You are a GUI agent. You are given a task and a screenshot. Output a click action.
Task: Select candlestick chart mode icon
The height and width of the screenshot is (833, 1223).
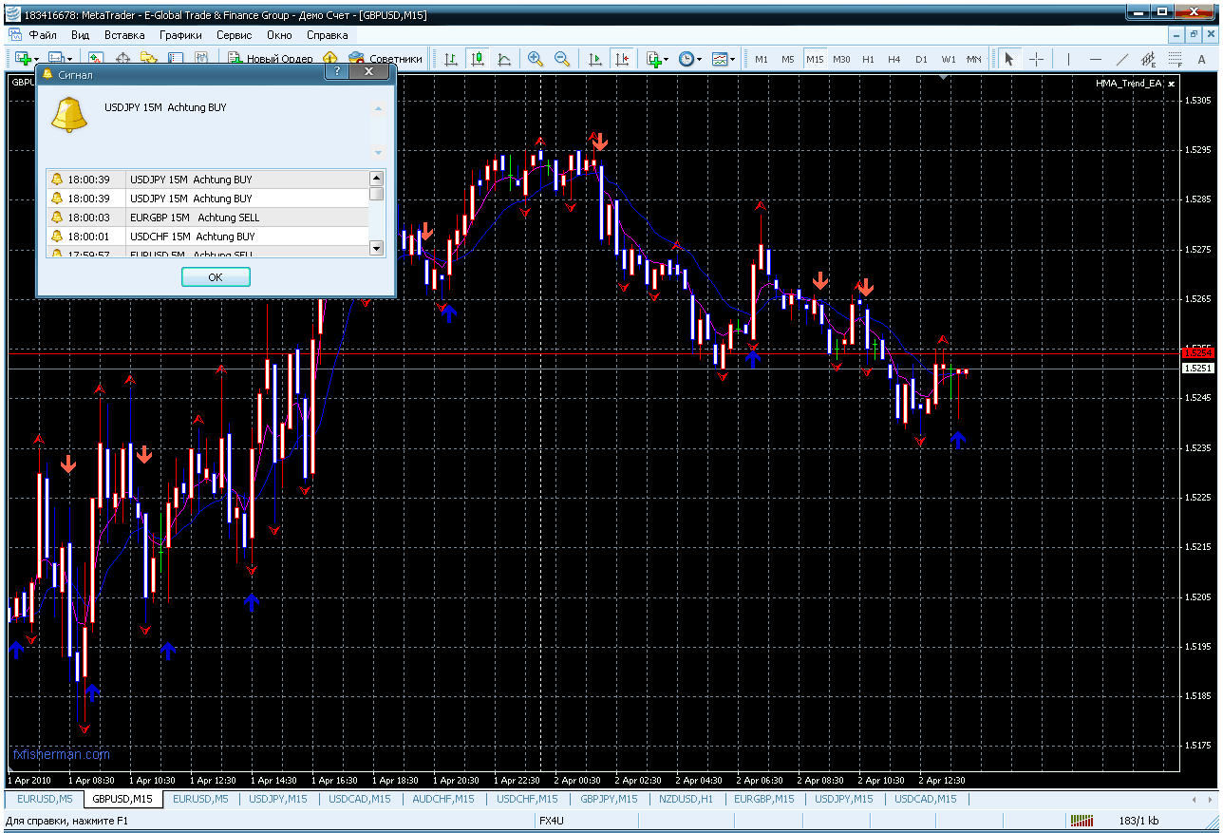tap(477, 59)
